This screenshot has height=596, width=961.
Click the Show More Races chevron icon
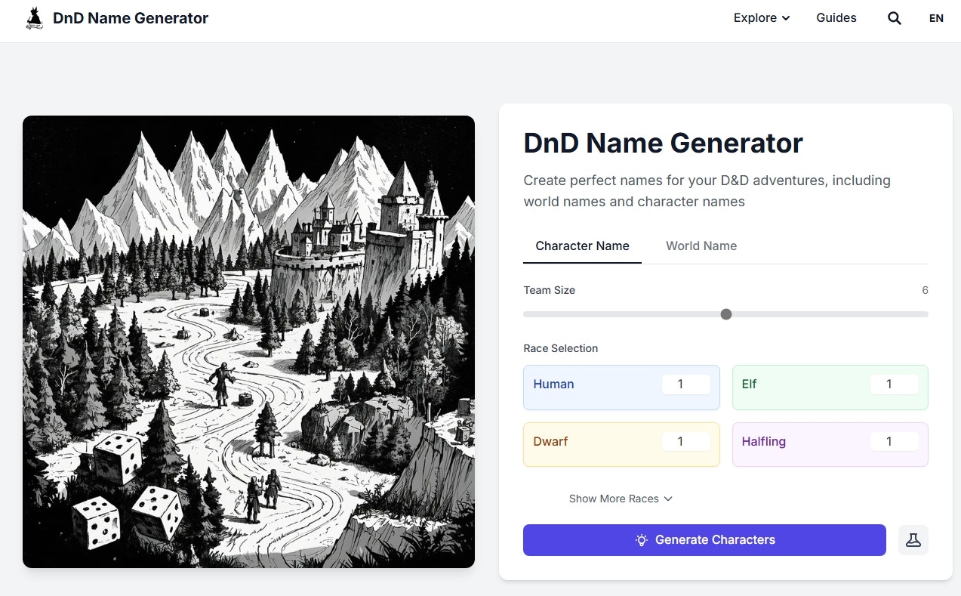click(x=667, y=499)
